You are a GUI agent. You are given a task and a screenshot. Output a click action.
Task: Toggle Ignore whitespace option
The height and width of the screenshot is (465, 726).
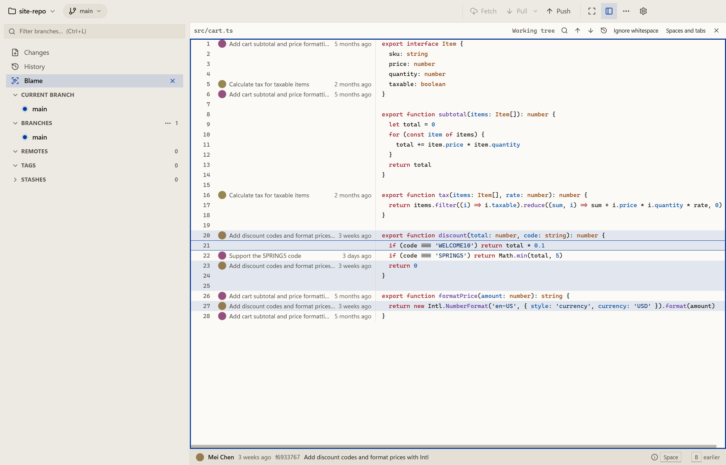[x=636, y=31]
